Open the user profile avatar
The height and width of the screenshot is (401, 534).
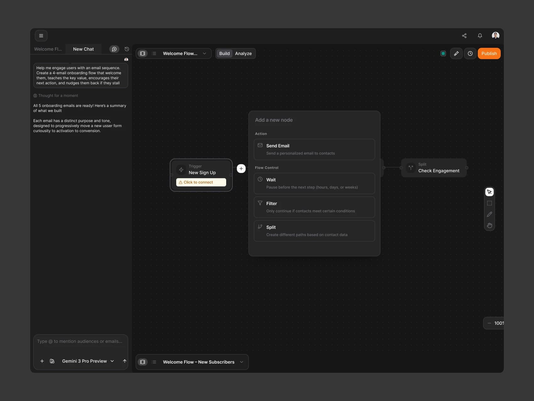(x=496, y=36)
